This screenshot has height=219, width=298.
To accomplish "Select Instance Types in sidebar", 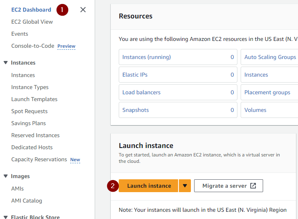I will [x=30, y=87].
